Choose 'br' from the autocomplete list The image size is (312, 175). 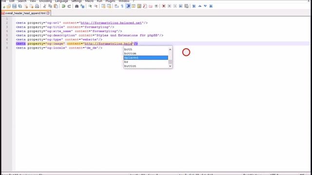pos(146,62)
